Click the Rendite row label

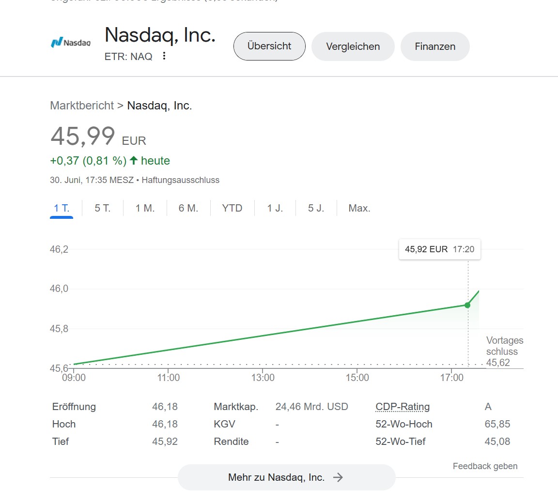click(x=232, y=442)
